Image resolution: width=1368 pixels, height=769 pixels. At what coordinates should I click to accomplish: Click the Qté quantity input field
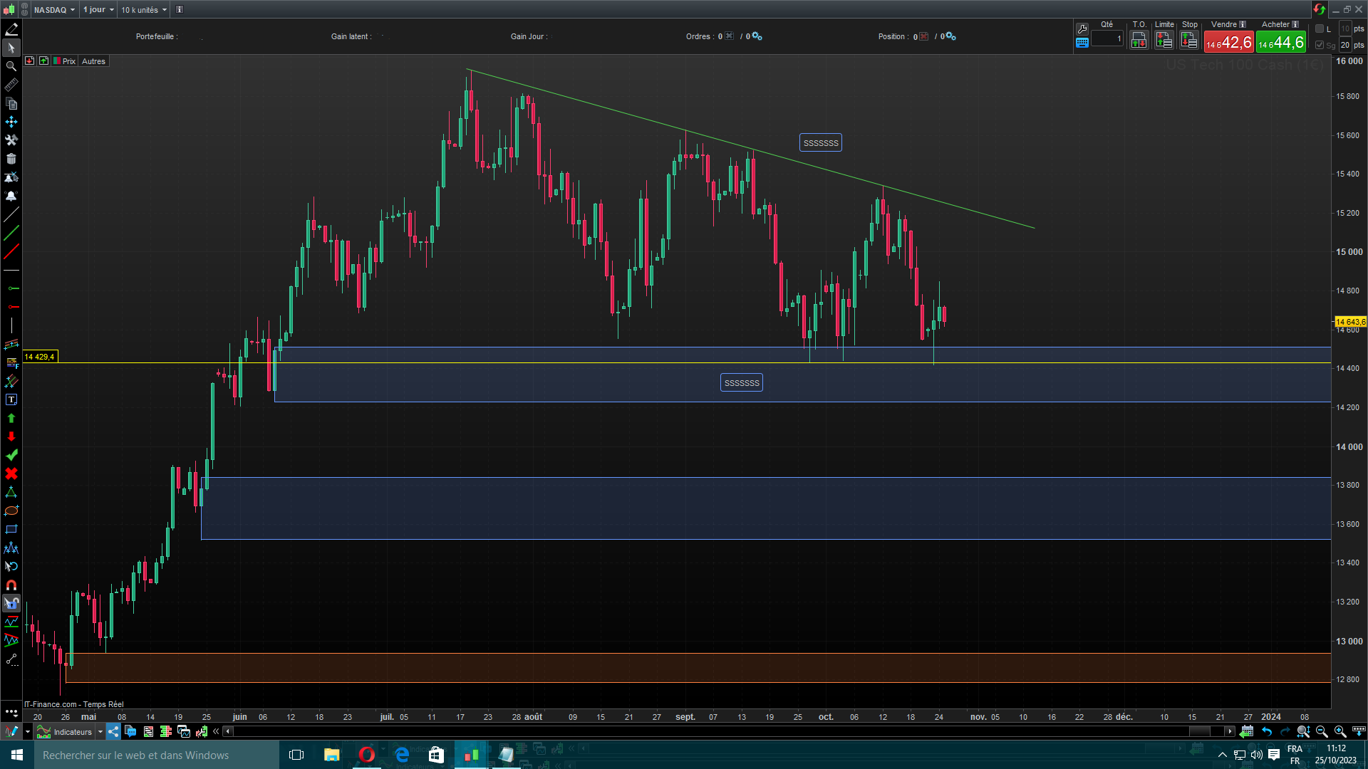coord(1107,39)
